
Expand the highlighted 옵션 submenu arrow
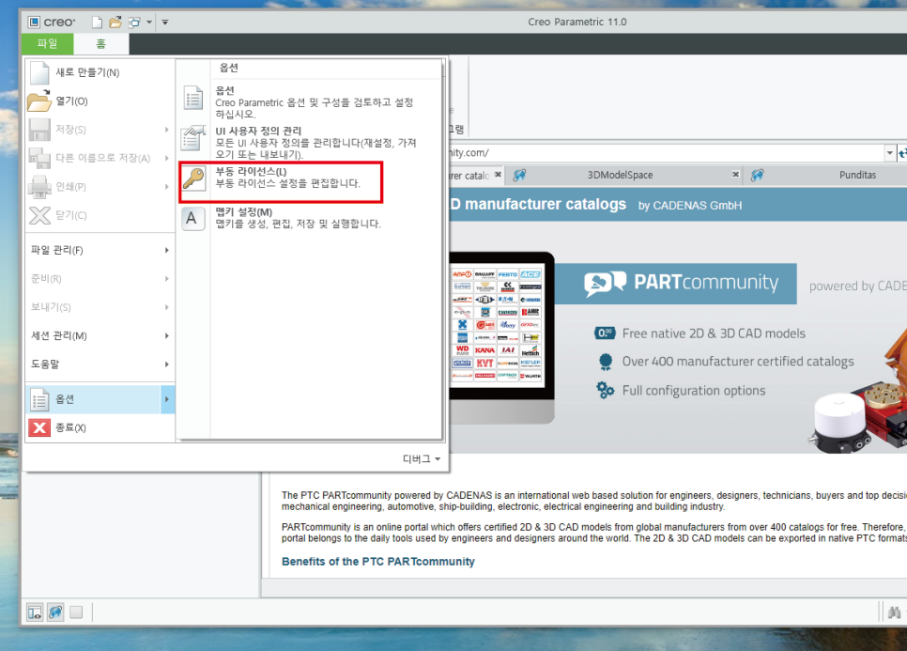pyautogui.click(x=167, y=399)
